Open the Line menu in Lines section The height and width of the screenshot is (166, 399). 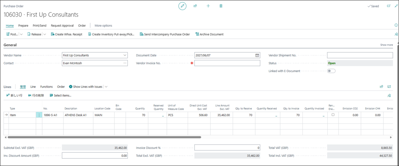[33, 87]
